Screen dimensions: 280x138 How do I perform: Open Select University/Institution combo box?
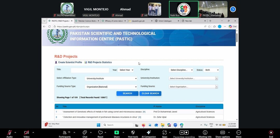193,78
